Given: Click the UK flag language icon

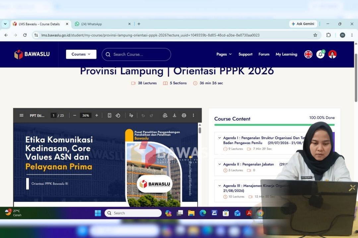Looking at the screenshot, I should coord(308,54).
